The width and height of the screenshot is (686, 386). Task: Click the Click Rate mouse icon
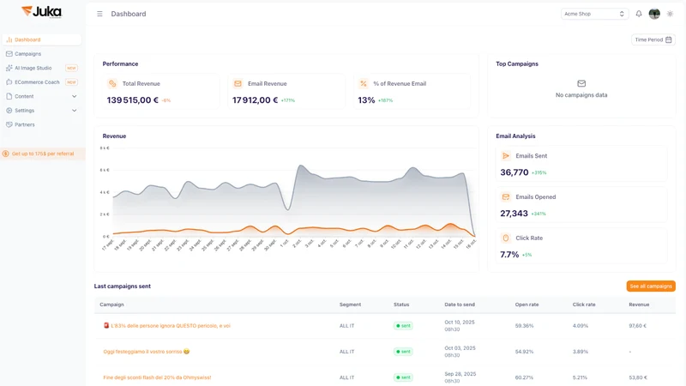point(506,238)
